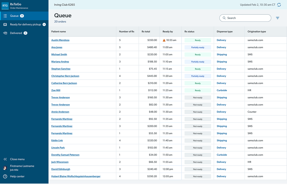Open patient Stephan Sanchez
The image size is (287, 186).
(61, 69)
